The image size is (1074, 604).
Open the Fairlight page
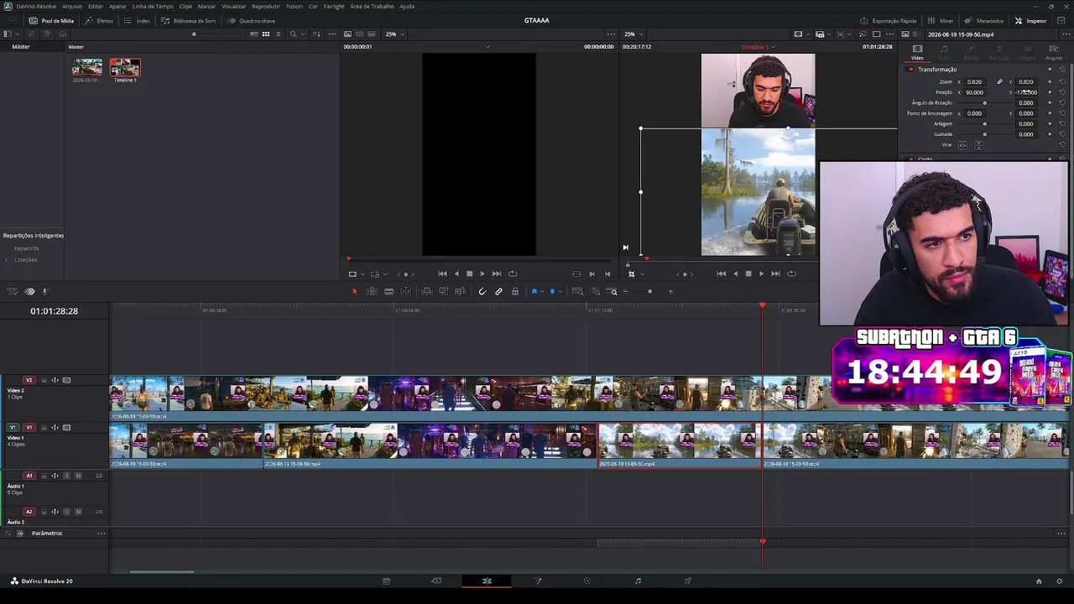[638, 581]
